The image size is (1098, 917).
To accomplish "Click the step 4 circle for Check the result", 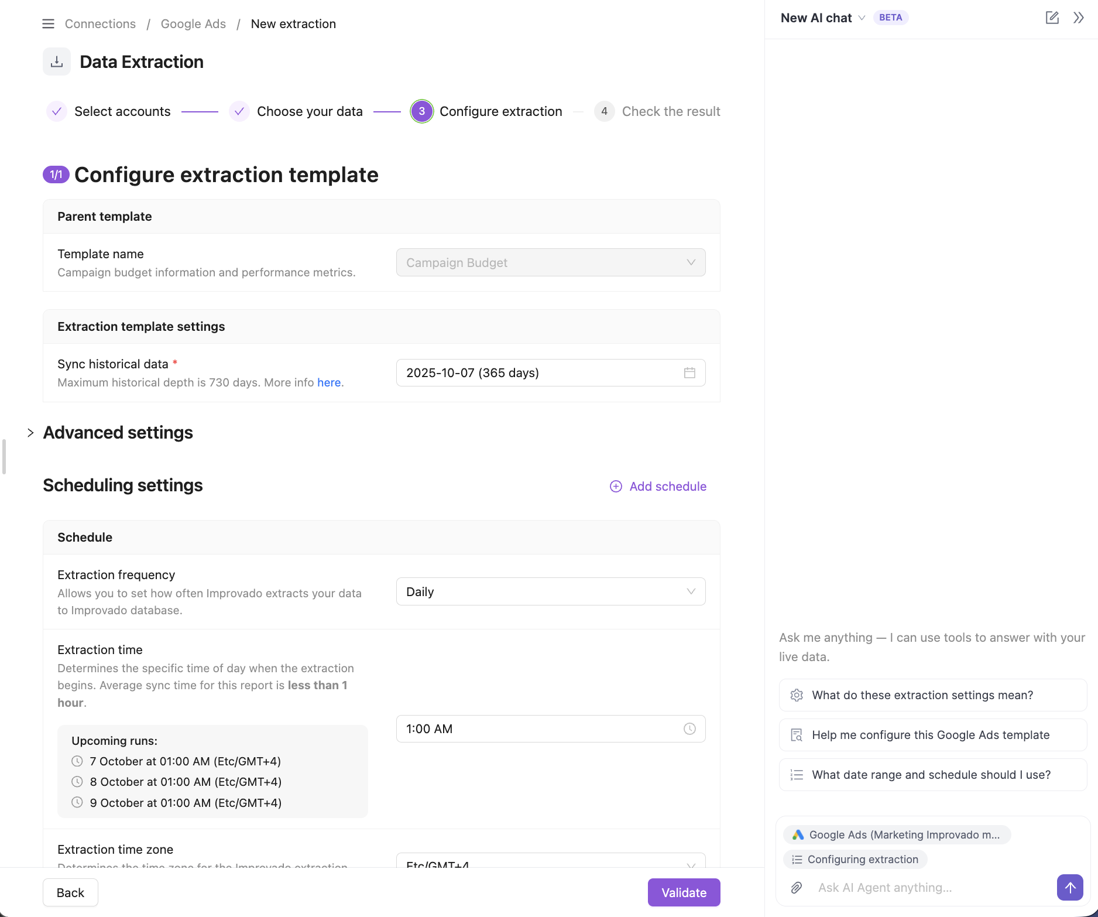I will point(604,111).
